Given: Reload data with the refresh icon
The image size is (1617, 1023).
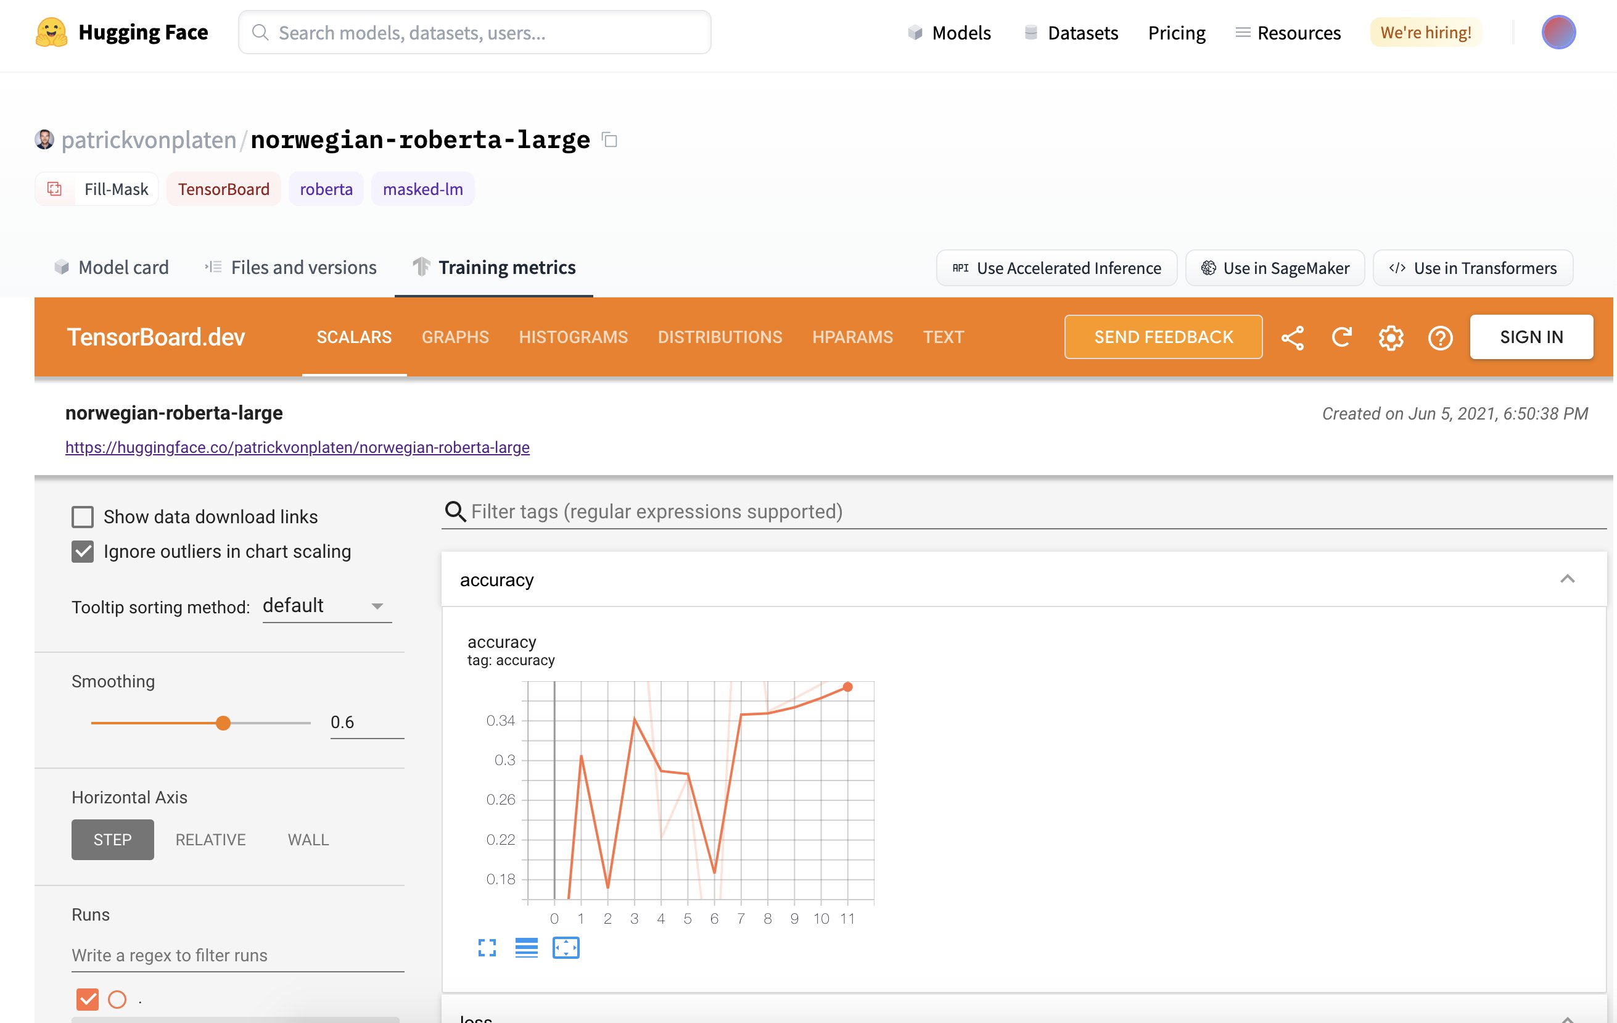Looking at the screenshot, I should pyautogui.click(x=1341, y=337).
